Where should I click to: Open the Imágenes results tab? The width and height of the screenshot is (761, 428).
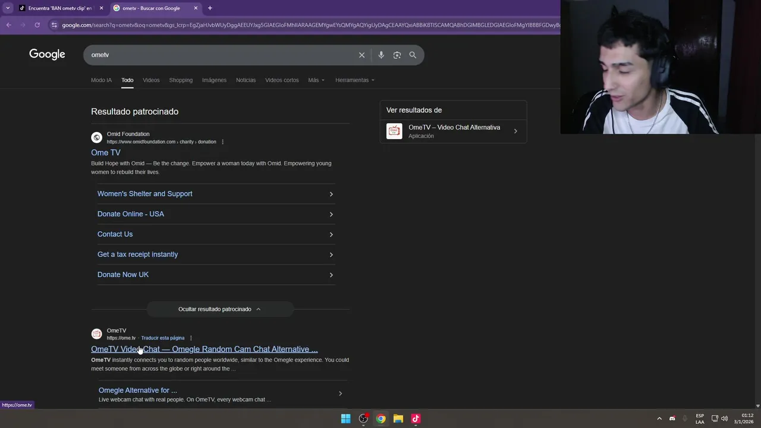tap(214, 80)
